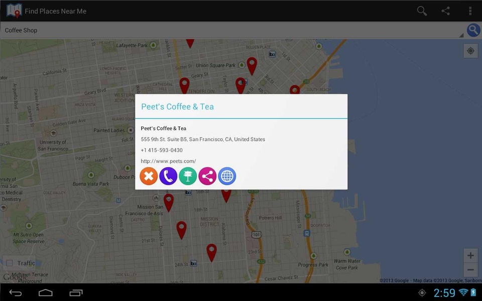Tap the share icon in the action bar
The image size is (482, 301).
[x=446, y=11]
